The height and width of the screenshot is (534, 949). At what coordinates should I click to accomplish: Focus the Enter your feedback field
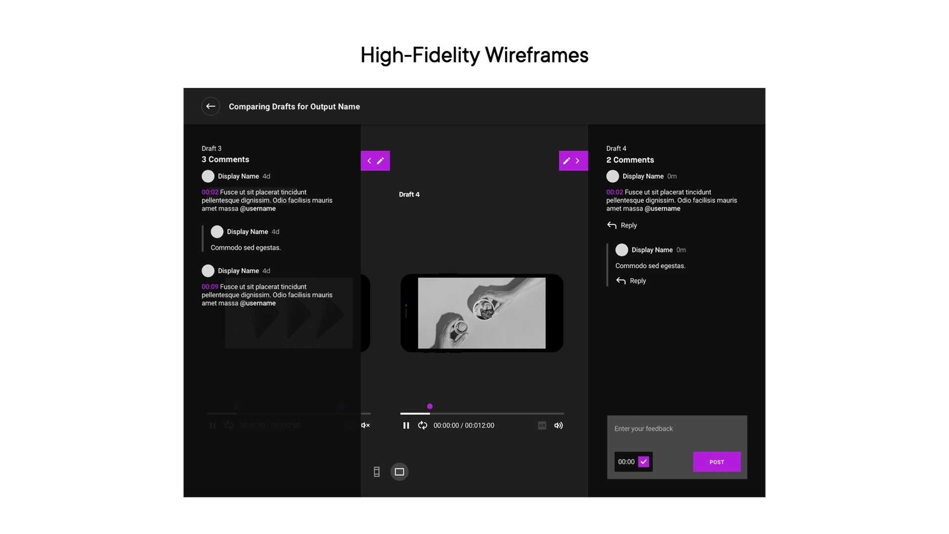tap(677, 429)
